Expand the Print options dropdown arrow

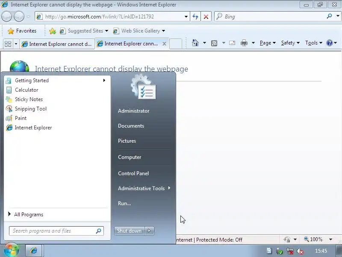tap(253, 43)
